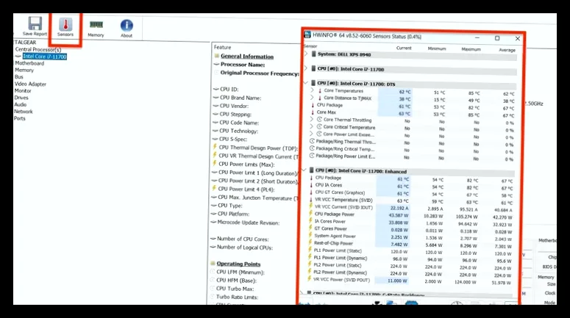Select the Operating Points heading
The image size is (570, 318).
[x=238, y=264]
